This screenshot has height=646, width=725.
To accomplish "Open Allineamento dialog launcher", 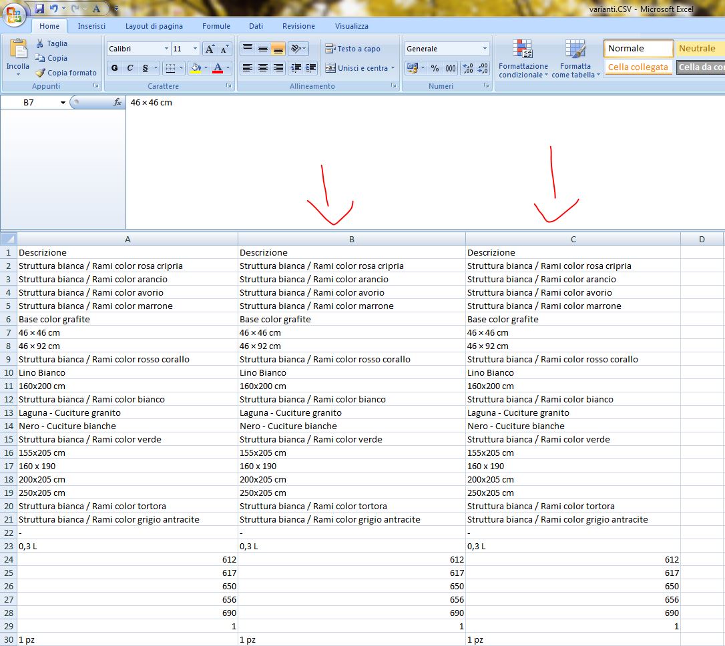I will [x=393, y=85].
